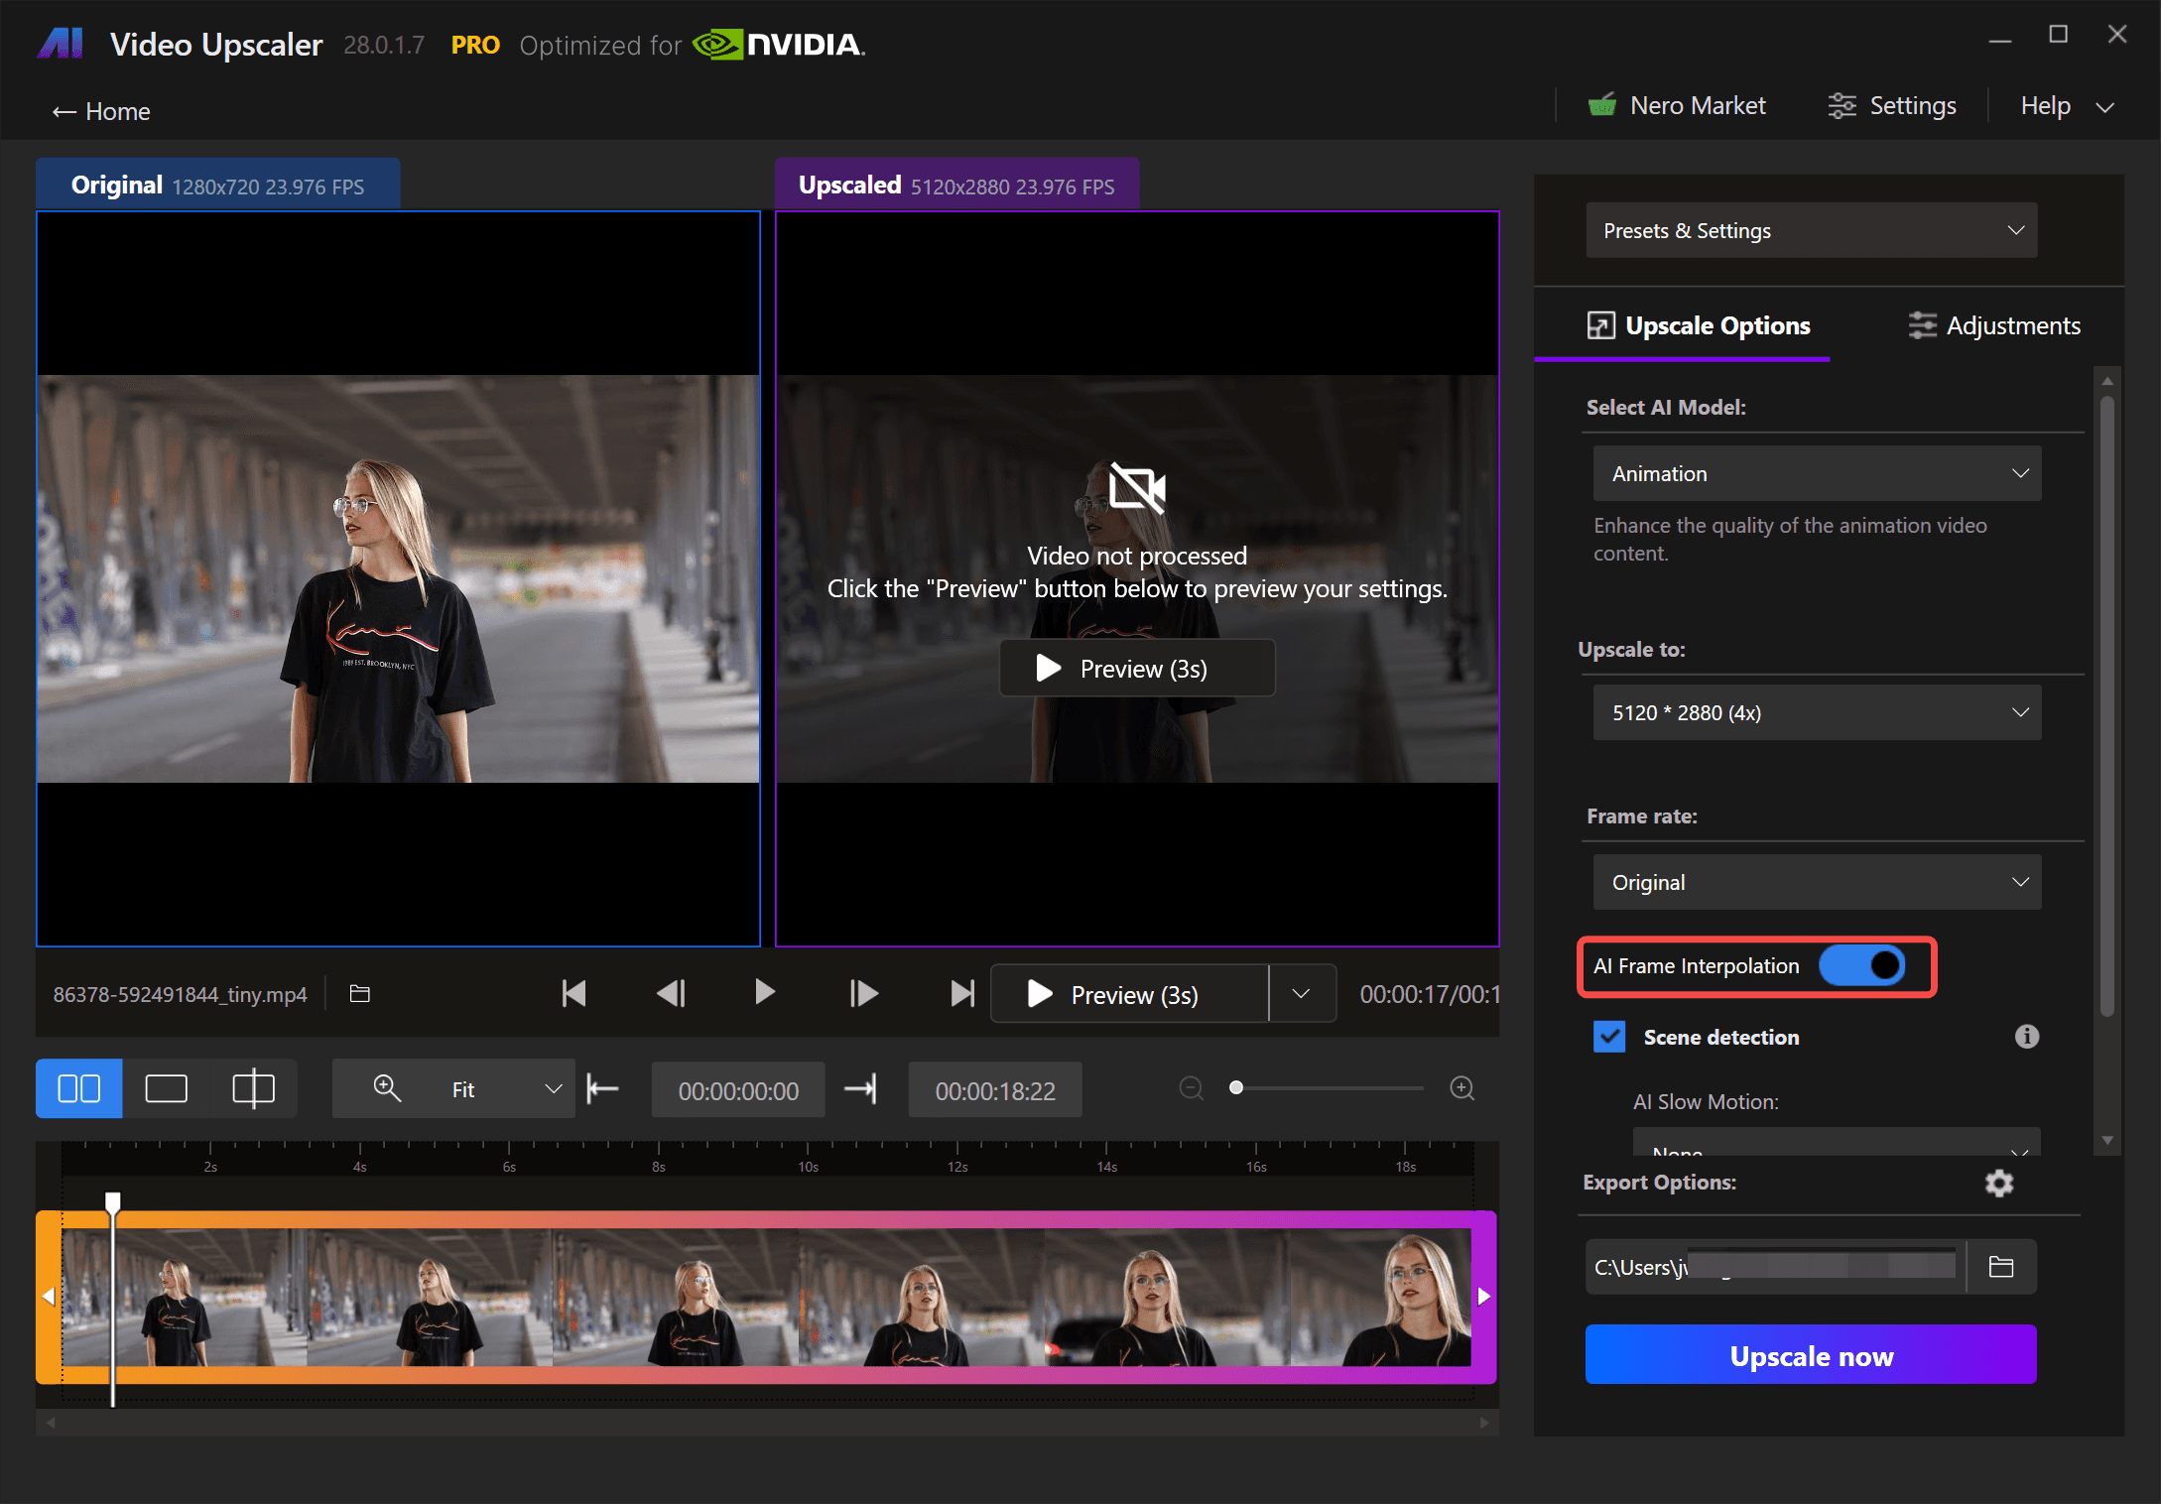
Task: Uncheck Scene detection checkbox
Action: tap(1609, 1037)
